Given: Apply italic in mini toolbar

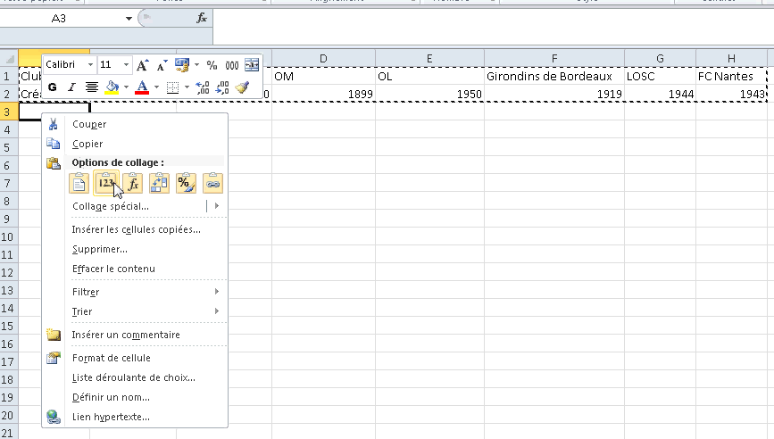Looking at the screenshot, I should (71, 87).
